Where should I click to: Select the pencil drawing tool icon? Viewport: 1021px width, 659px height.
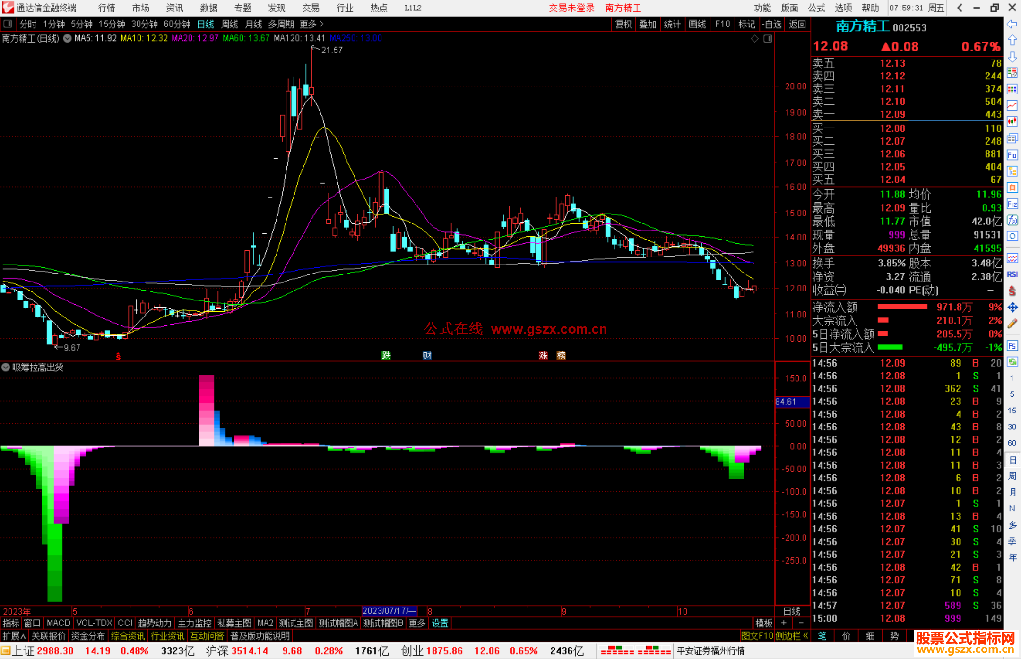[x=1012, y=324]
